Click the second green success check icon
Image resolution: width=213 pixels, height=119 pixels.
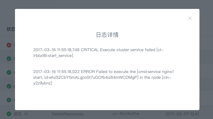pos(9,72)
